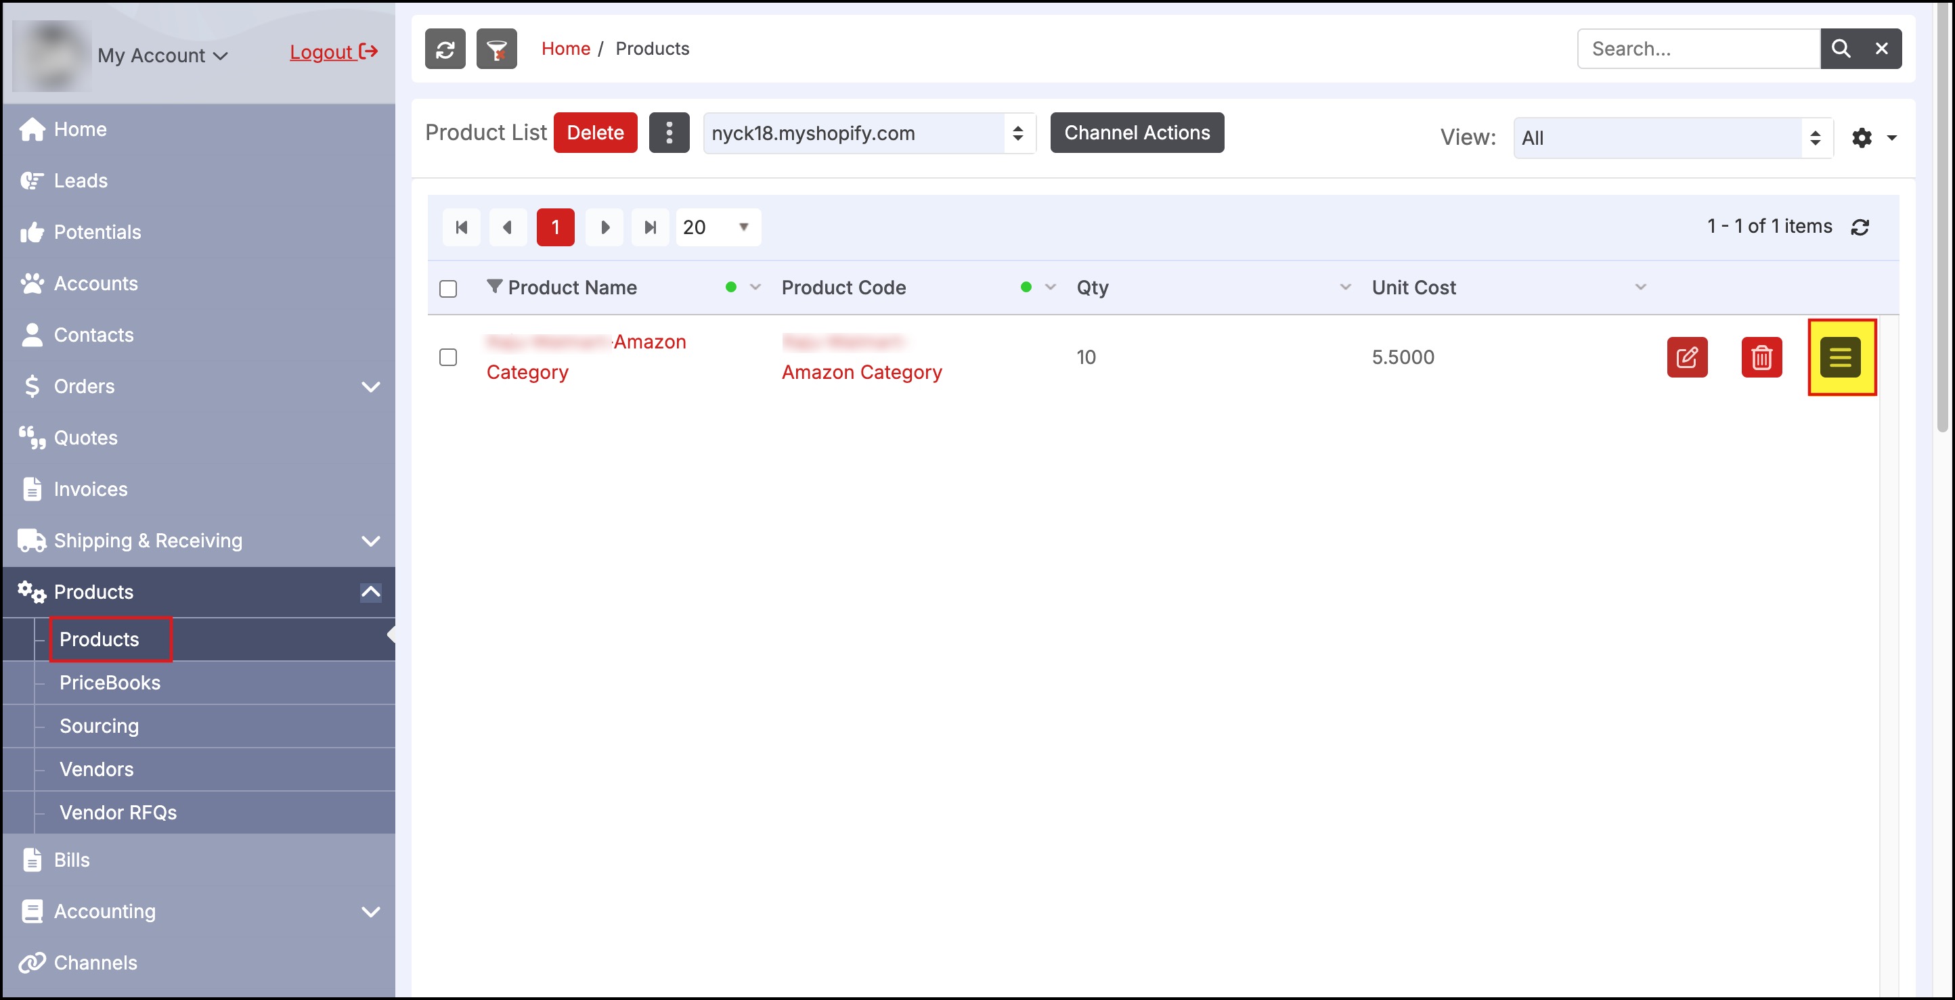Click the red Delete button
Viewport: 1955px width, 1000px height.
pos(595,133)
